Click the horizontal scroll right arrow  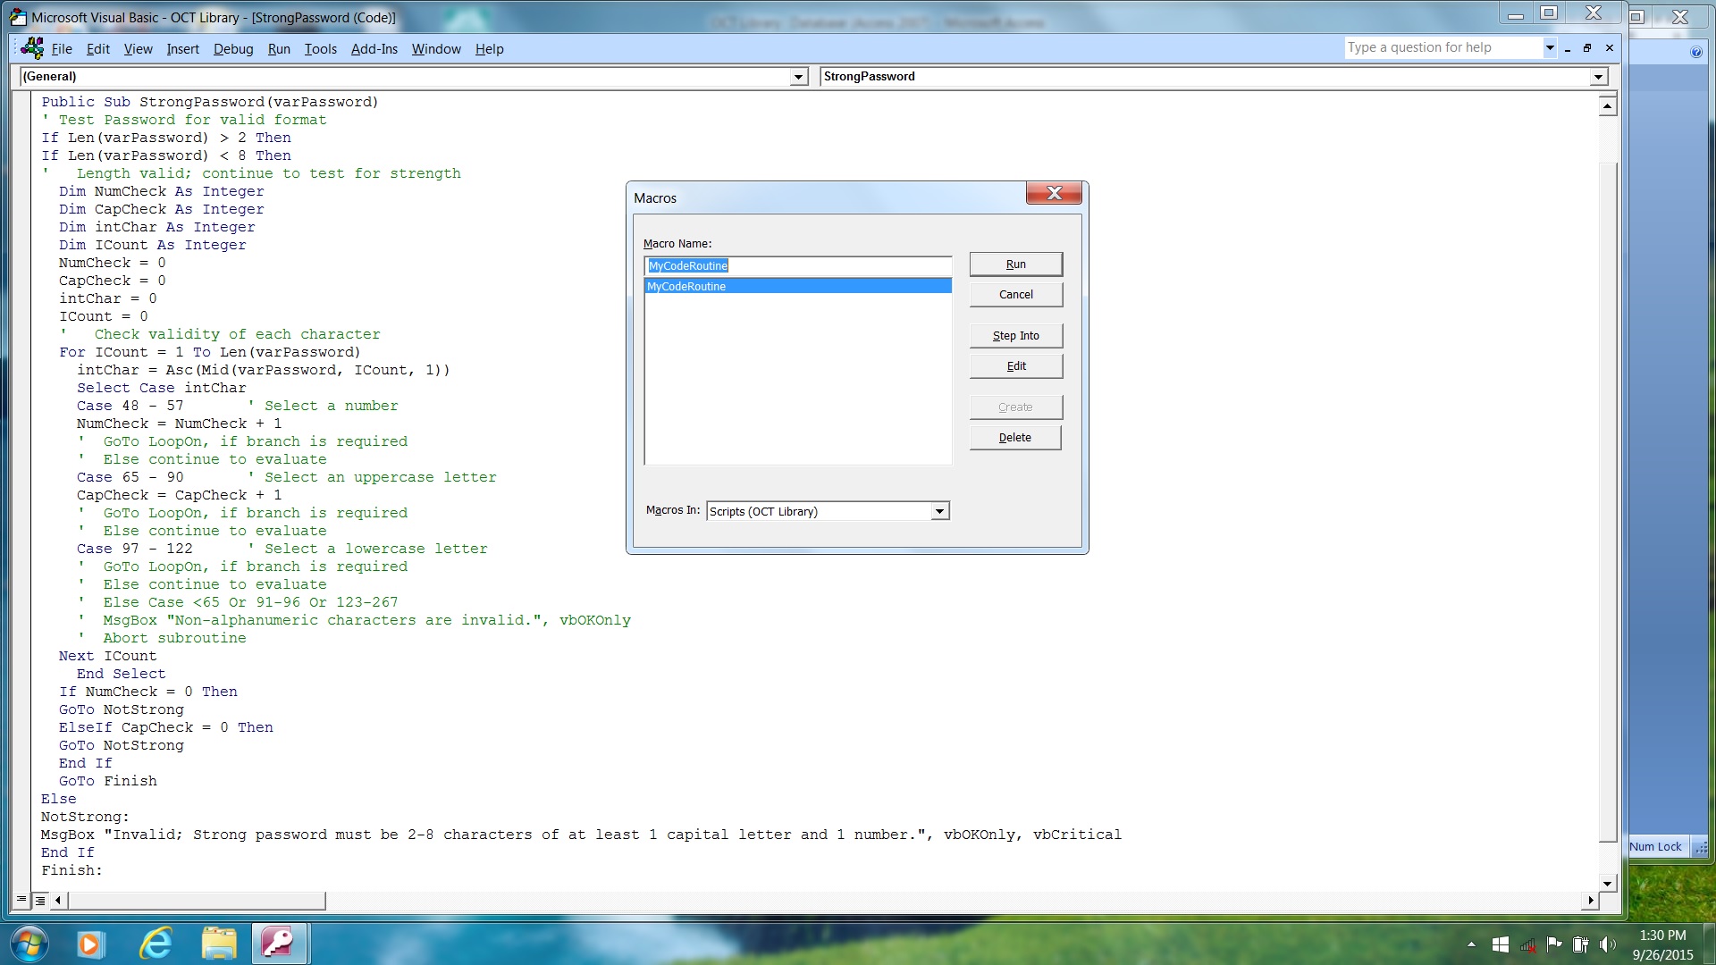click(x=1589, y=900)
